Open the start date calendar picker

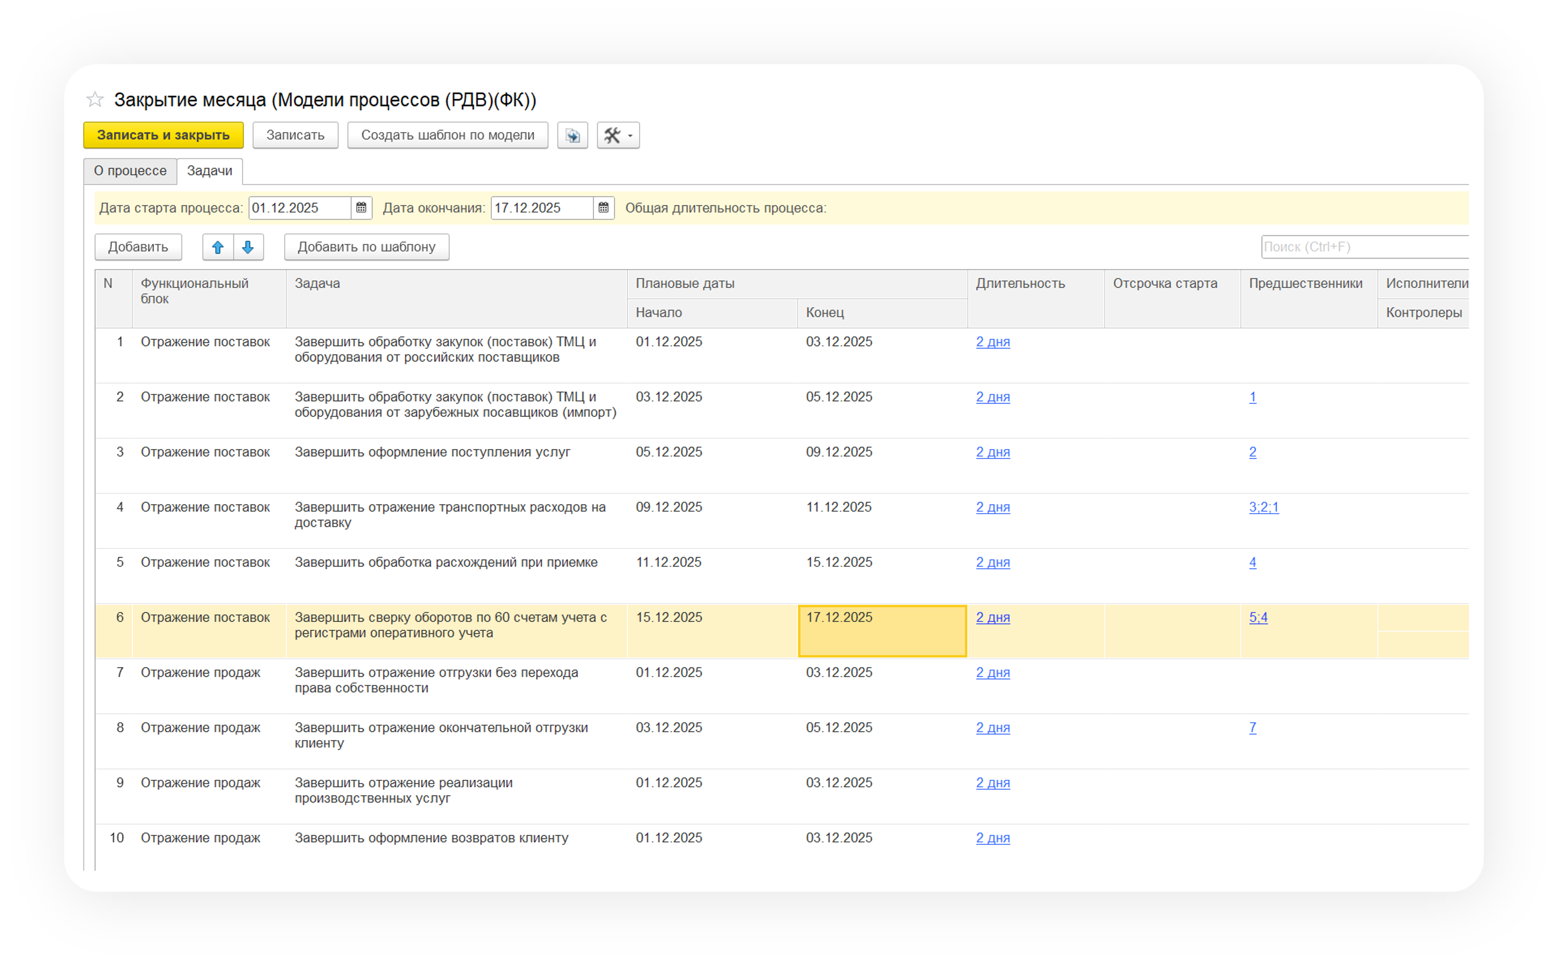coord(361,208)
